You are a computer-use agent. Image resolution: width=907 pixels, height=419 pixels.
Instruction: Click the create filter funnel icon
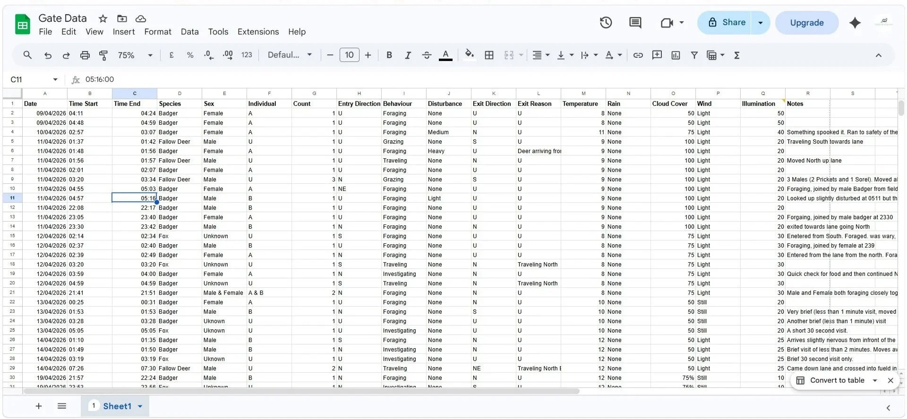click(x=694, y=55)
